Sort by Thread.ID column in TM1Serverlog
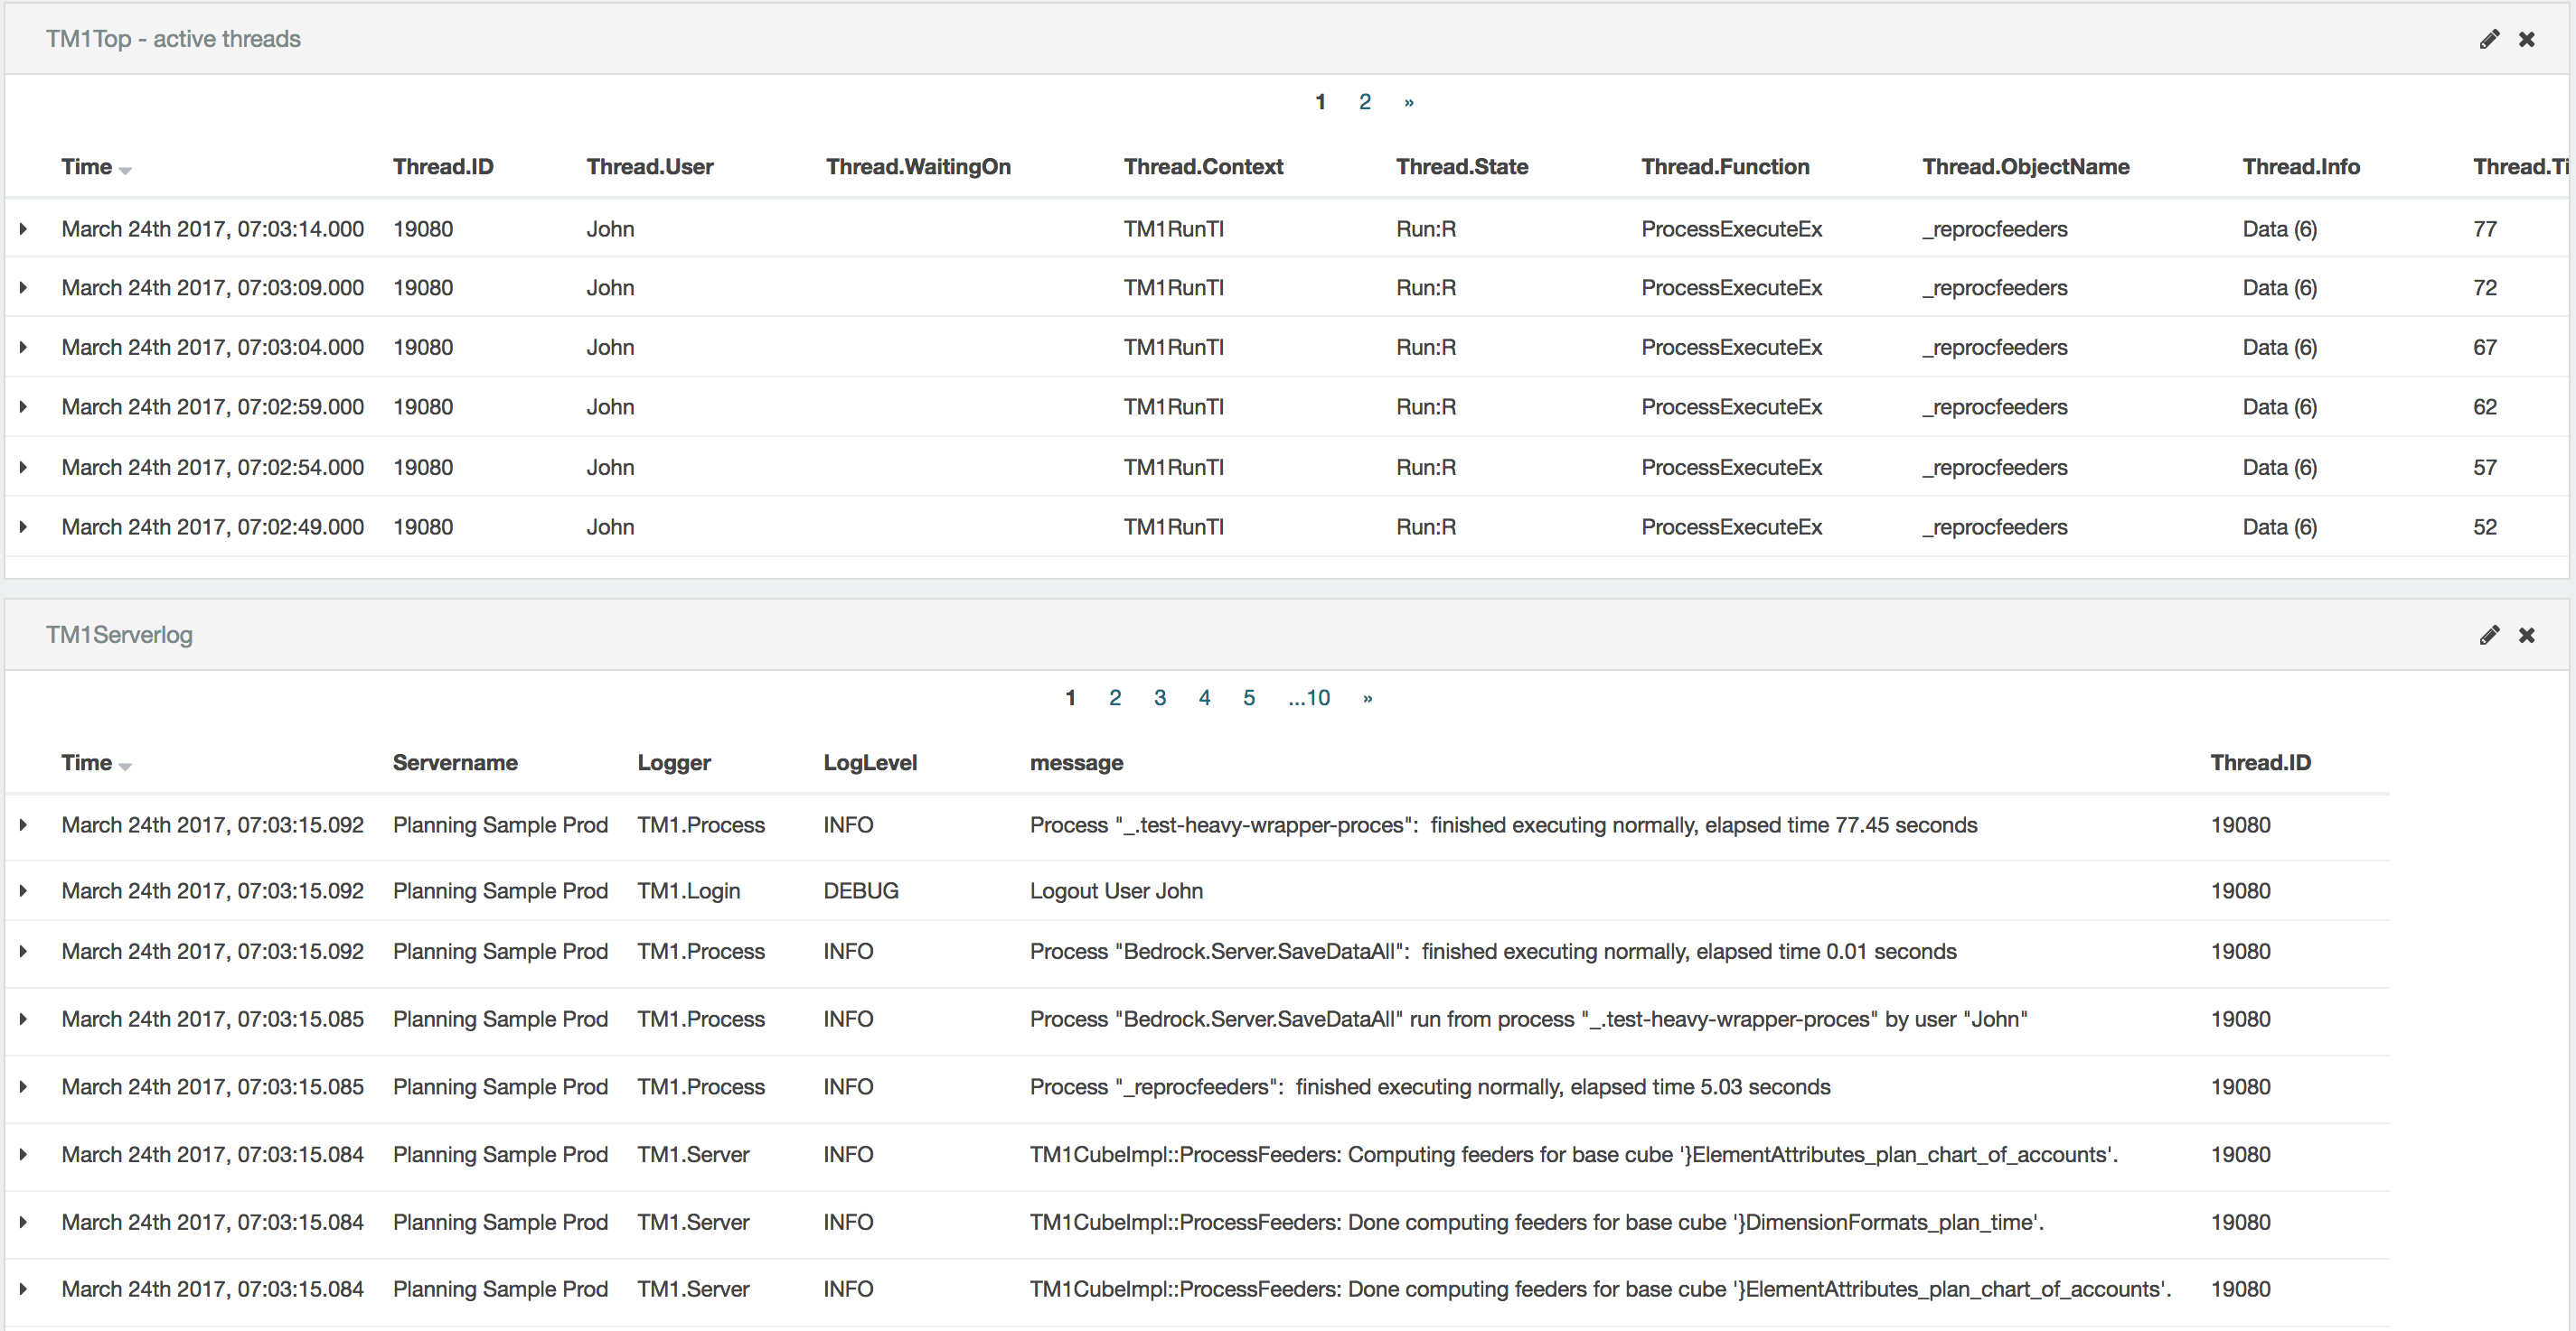The image size is (2576, 1331). (x=2260, y=761)
